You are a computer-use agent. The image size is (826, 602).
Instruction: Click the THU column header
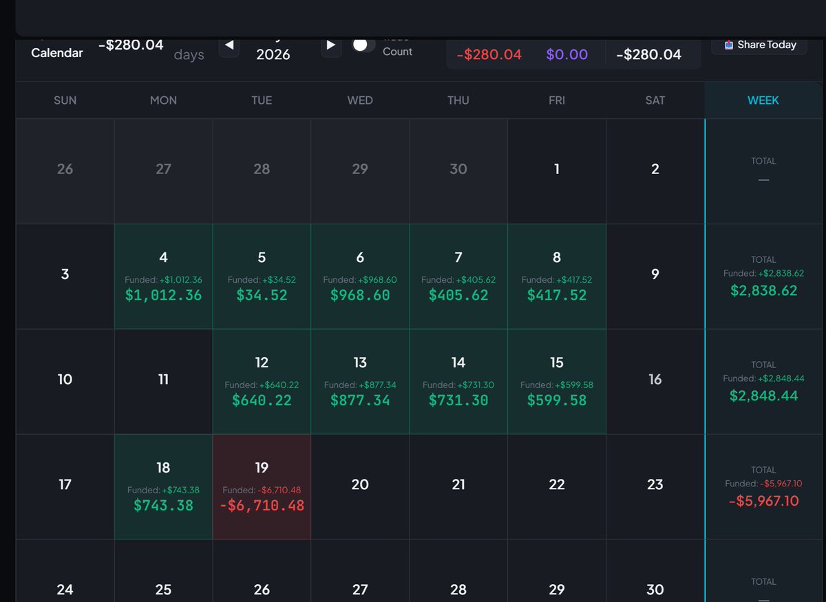click(x=458, y=100)
